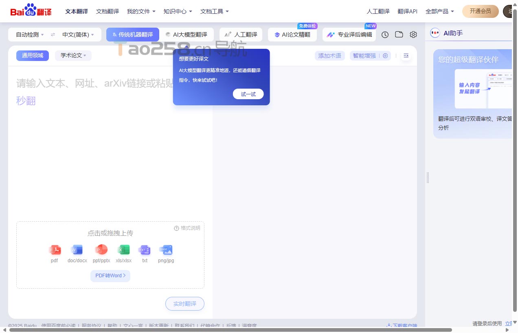The image size is (518, 333).
Task: Select the 通用领域 domain chip
Action: (33, 56)
